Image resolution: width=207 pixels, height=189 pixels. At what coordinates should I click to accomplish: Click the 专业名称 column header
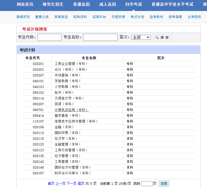[89, 58]
